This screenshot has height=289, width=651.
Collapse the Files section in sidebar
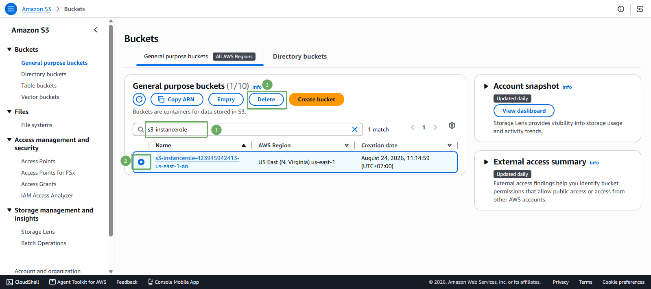click(x=9, y=112)
